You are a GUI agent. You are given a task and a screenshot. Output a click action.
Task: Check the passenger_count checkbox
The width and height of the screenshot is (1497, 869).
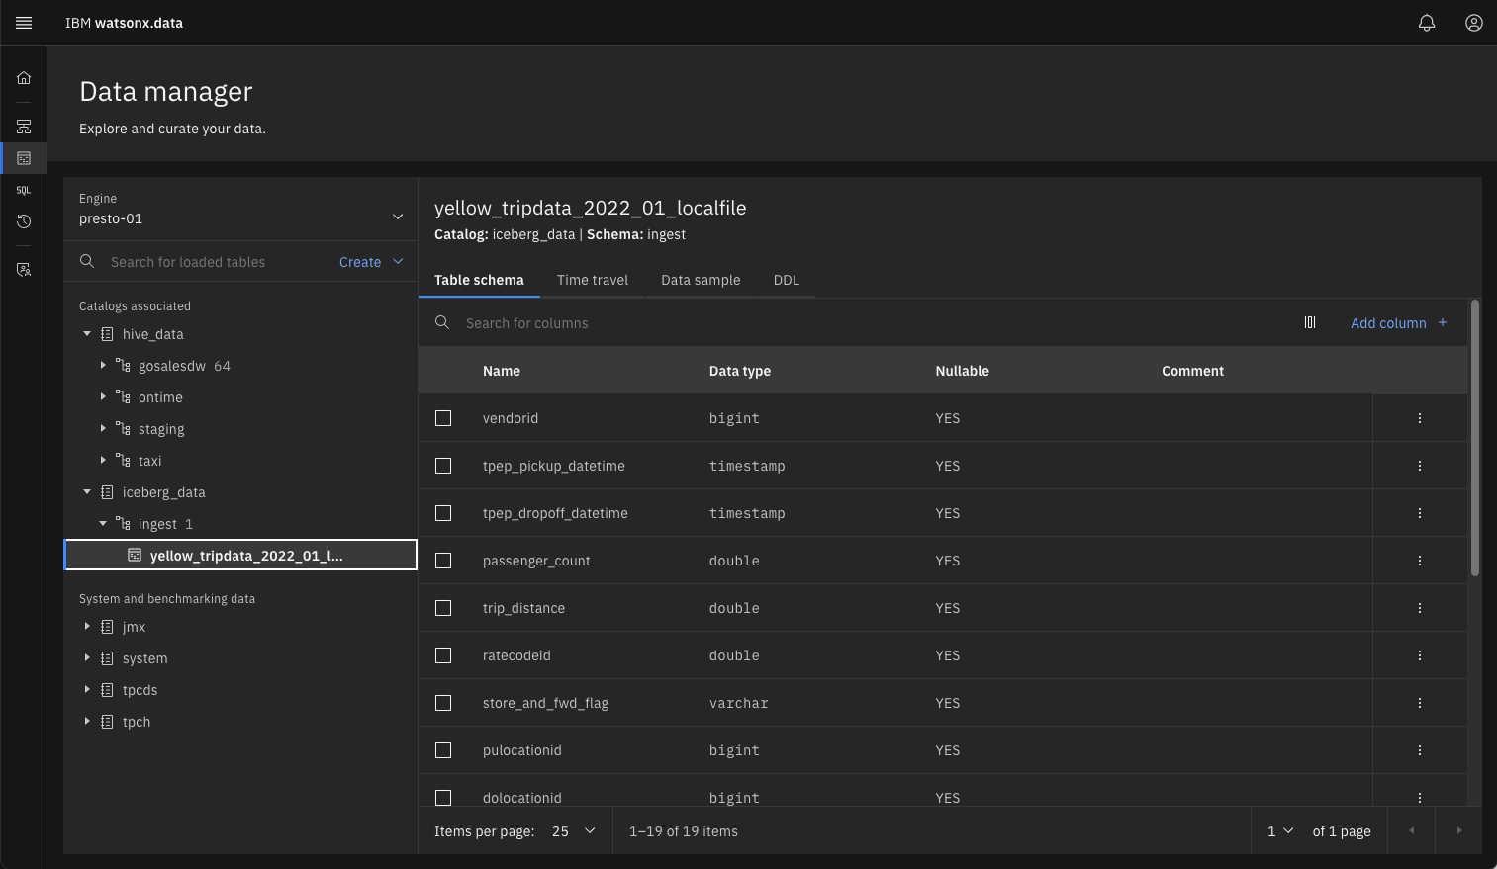pos(443,561)
